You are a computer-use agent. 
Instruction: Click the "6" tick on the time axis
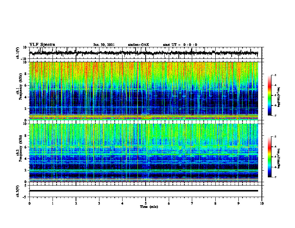[x=169, y=203]
